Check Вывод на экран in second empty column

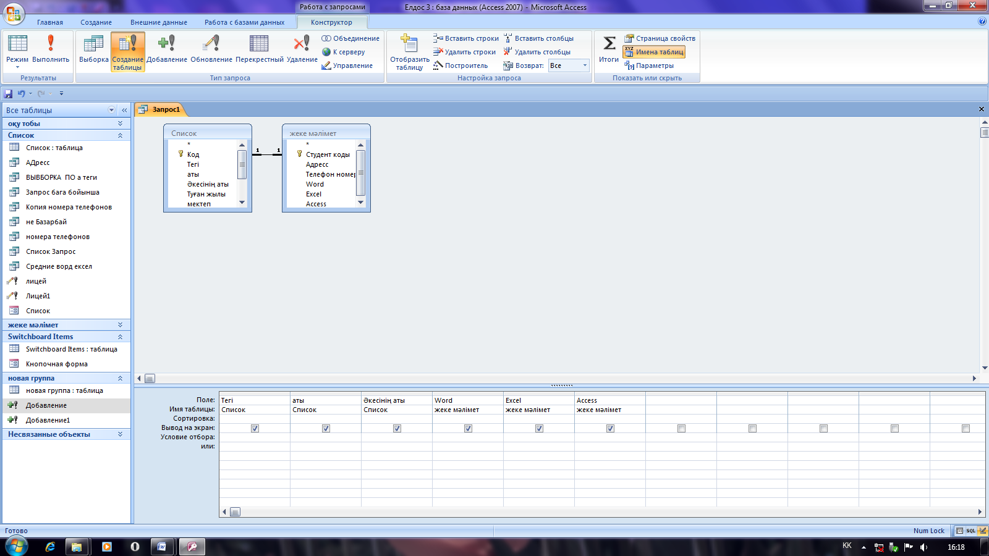[752, 428]
